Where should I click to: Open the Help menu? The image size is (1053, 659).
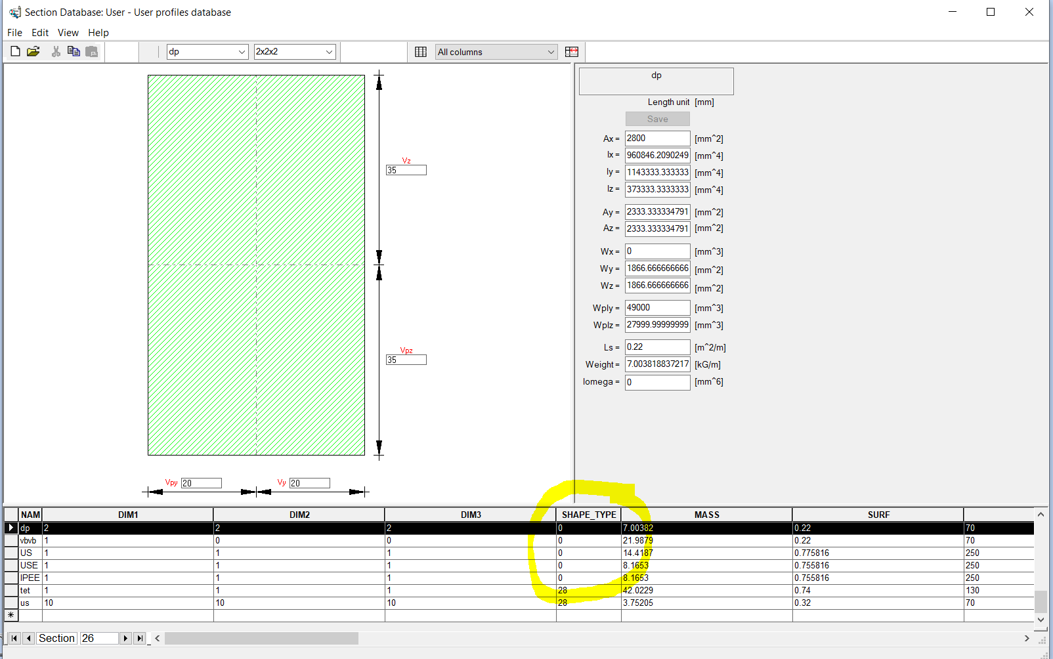coord(98,32)
